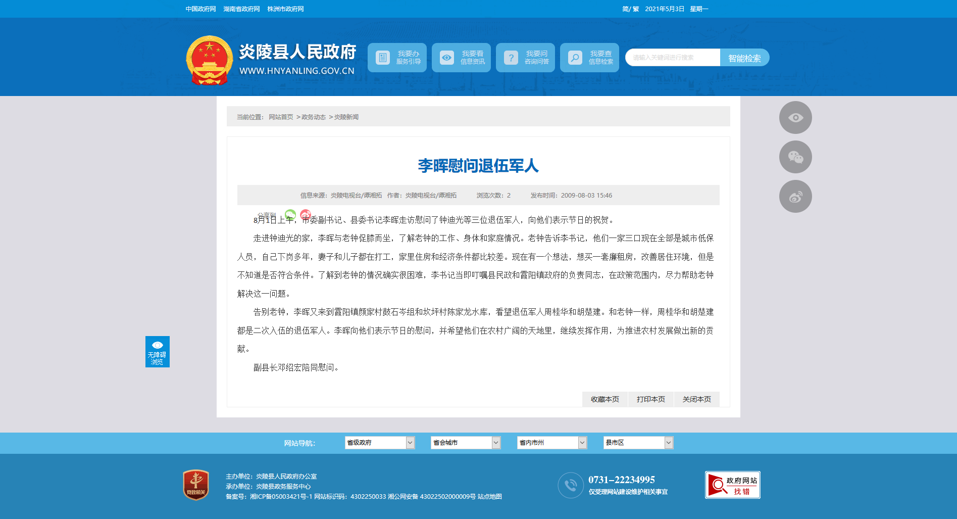Focus the keyword search input field
Screen dimensions: 957x519
[x=673, y=58]
